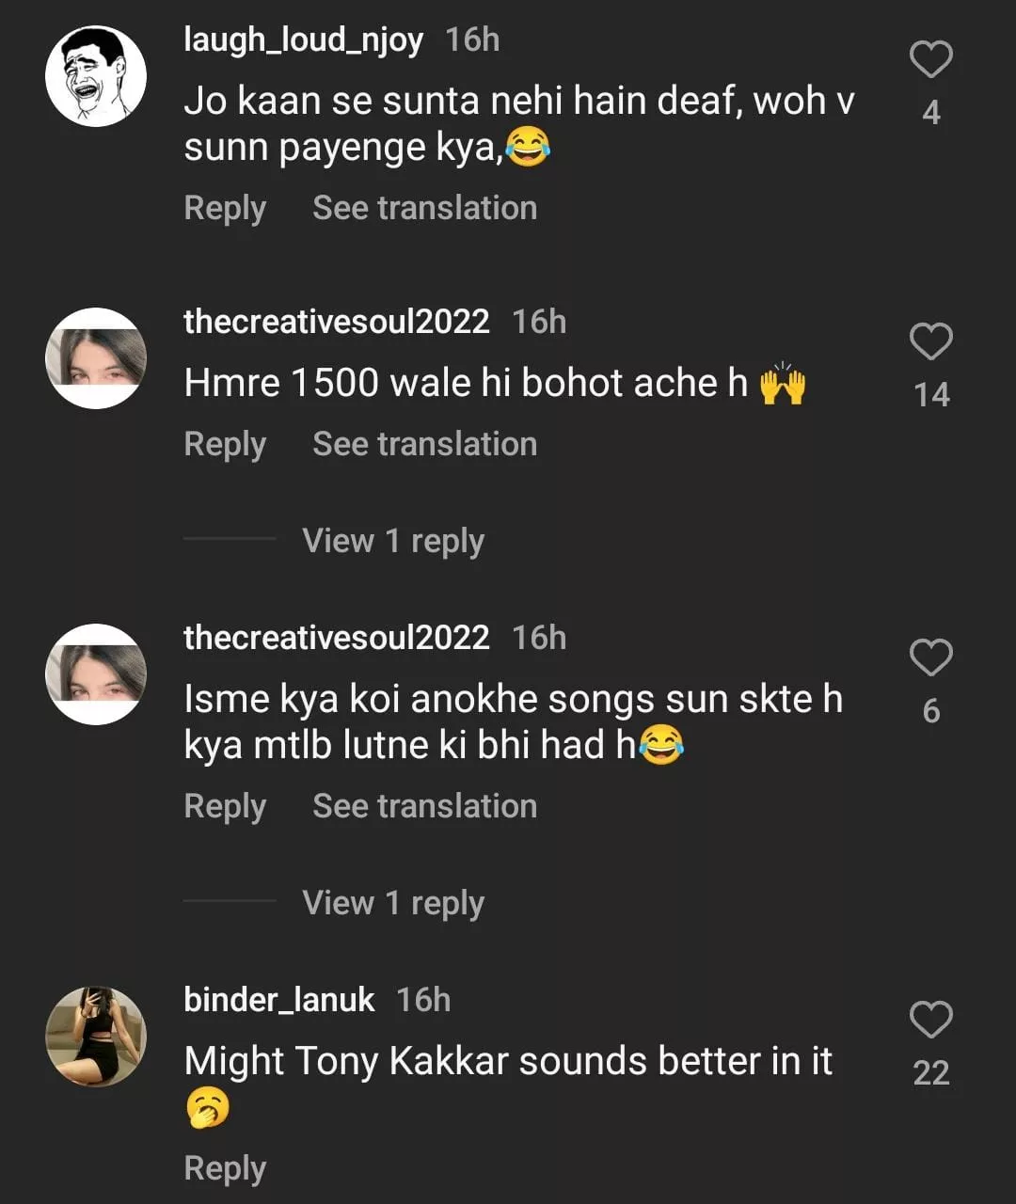Open laugh_loud_njoy username link

point(303,40)
